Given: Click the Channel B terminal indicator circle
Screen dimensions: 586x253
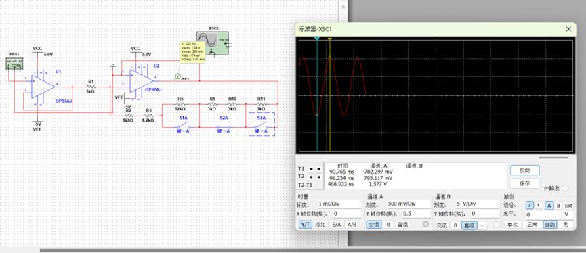Looking at the screenshot, I should tap(496, 225).
